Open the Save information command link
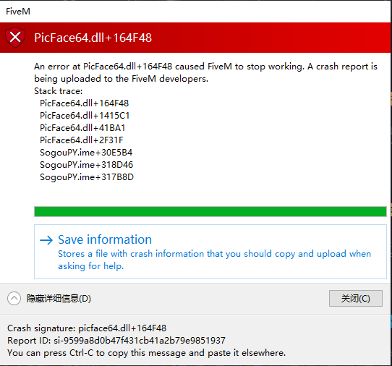The height and width of the screenshot is (366, 392). (210, 252)
